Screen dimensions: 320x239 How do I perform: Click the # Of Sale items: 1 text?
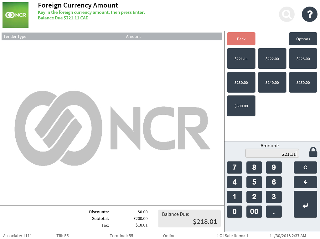232,236
